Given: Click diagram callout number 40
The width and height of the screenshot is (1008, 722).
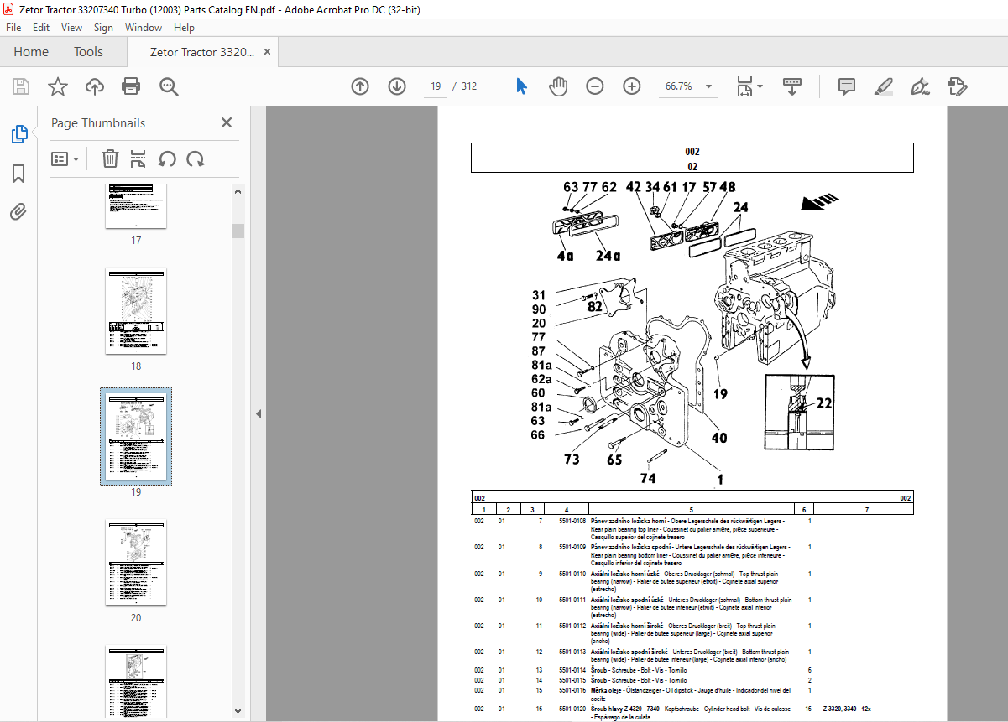Looking at the screenshot, I should (x=719, y=438).
